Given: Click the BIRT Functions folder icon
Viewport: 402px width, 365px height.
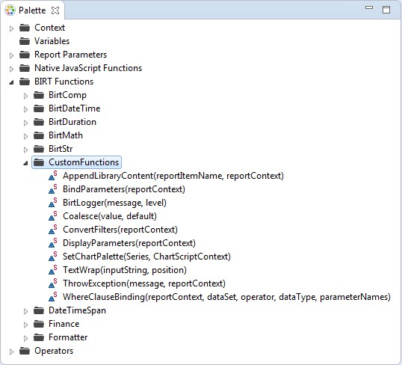Looking at the screenshot, I should pyautogui.click(x=25, y=82).
